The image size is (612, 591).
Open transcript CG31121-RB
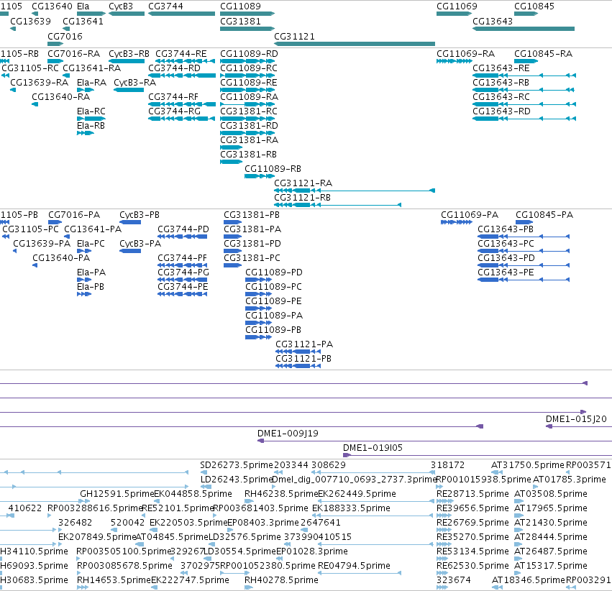tap(303, 198)
